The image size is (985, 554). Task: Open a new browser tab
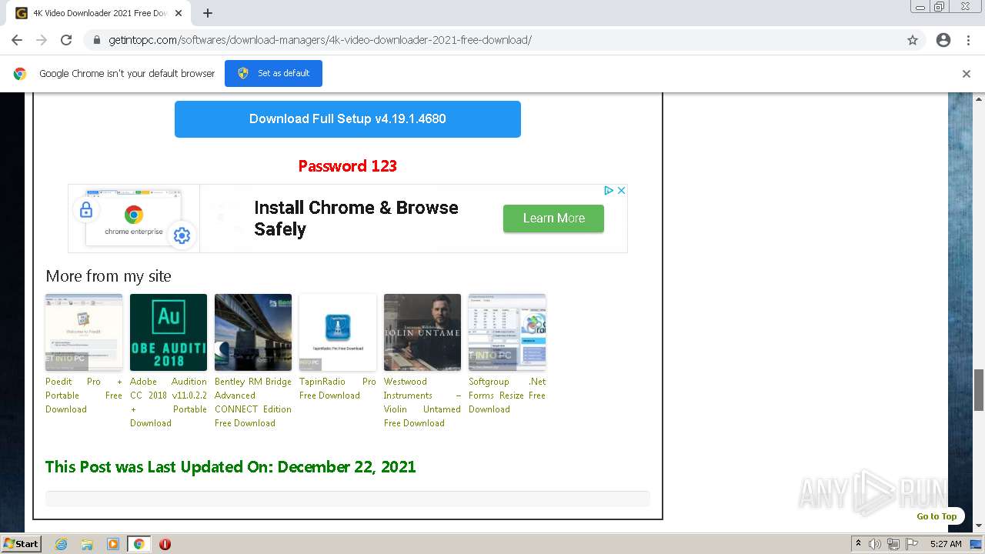point(208,13)
